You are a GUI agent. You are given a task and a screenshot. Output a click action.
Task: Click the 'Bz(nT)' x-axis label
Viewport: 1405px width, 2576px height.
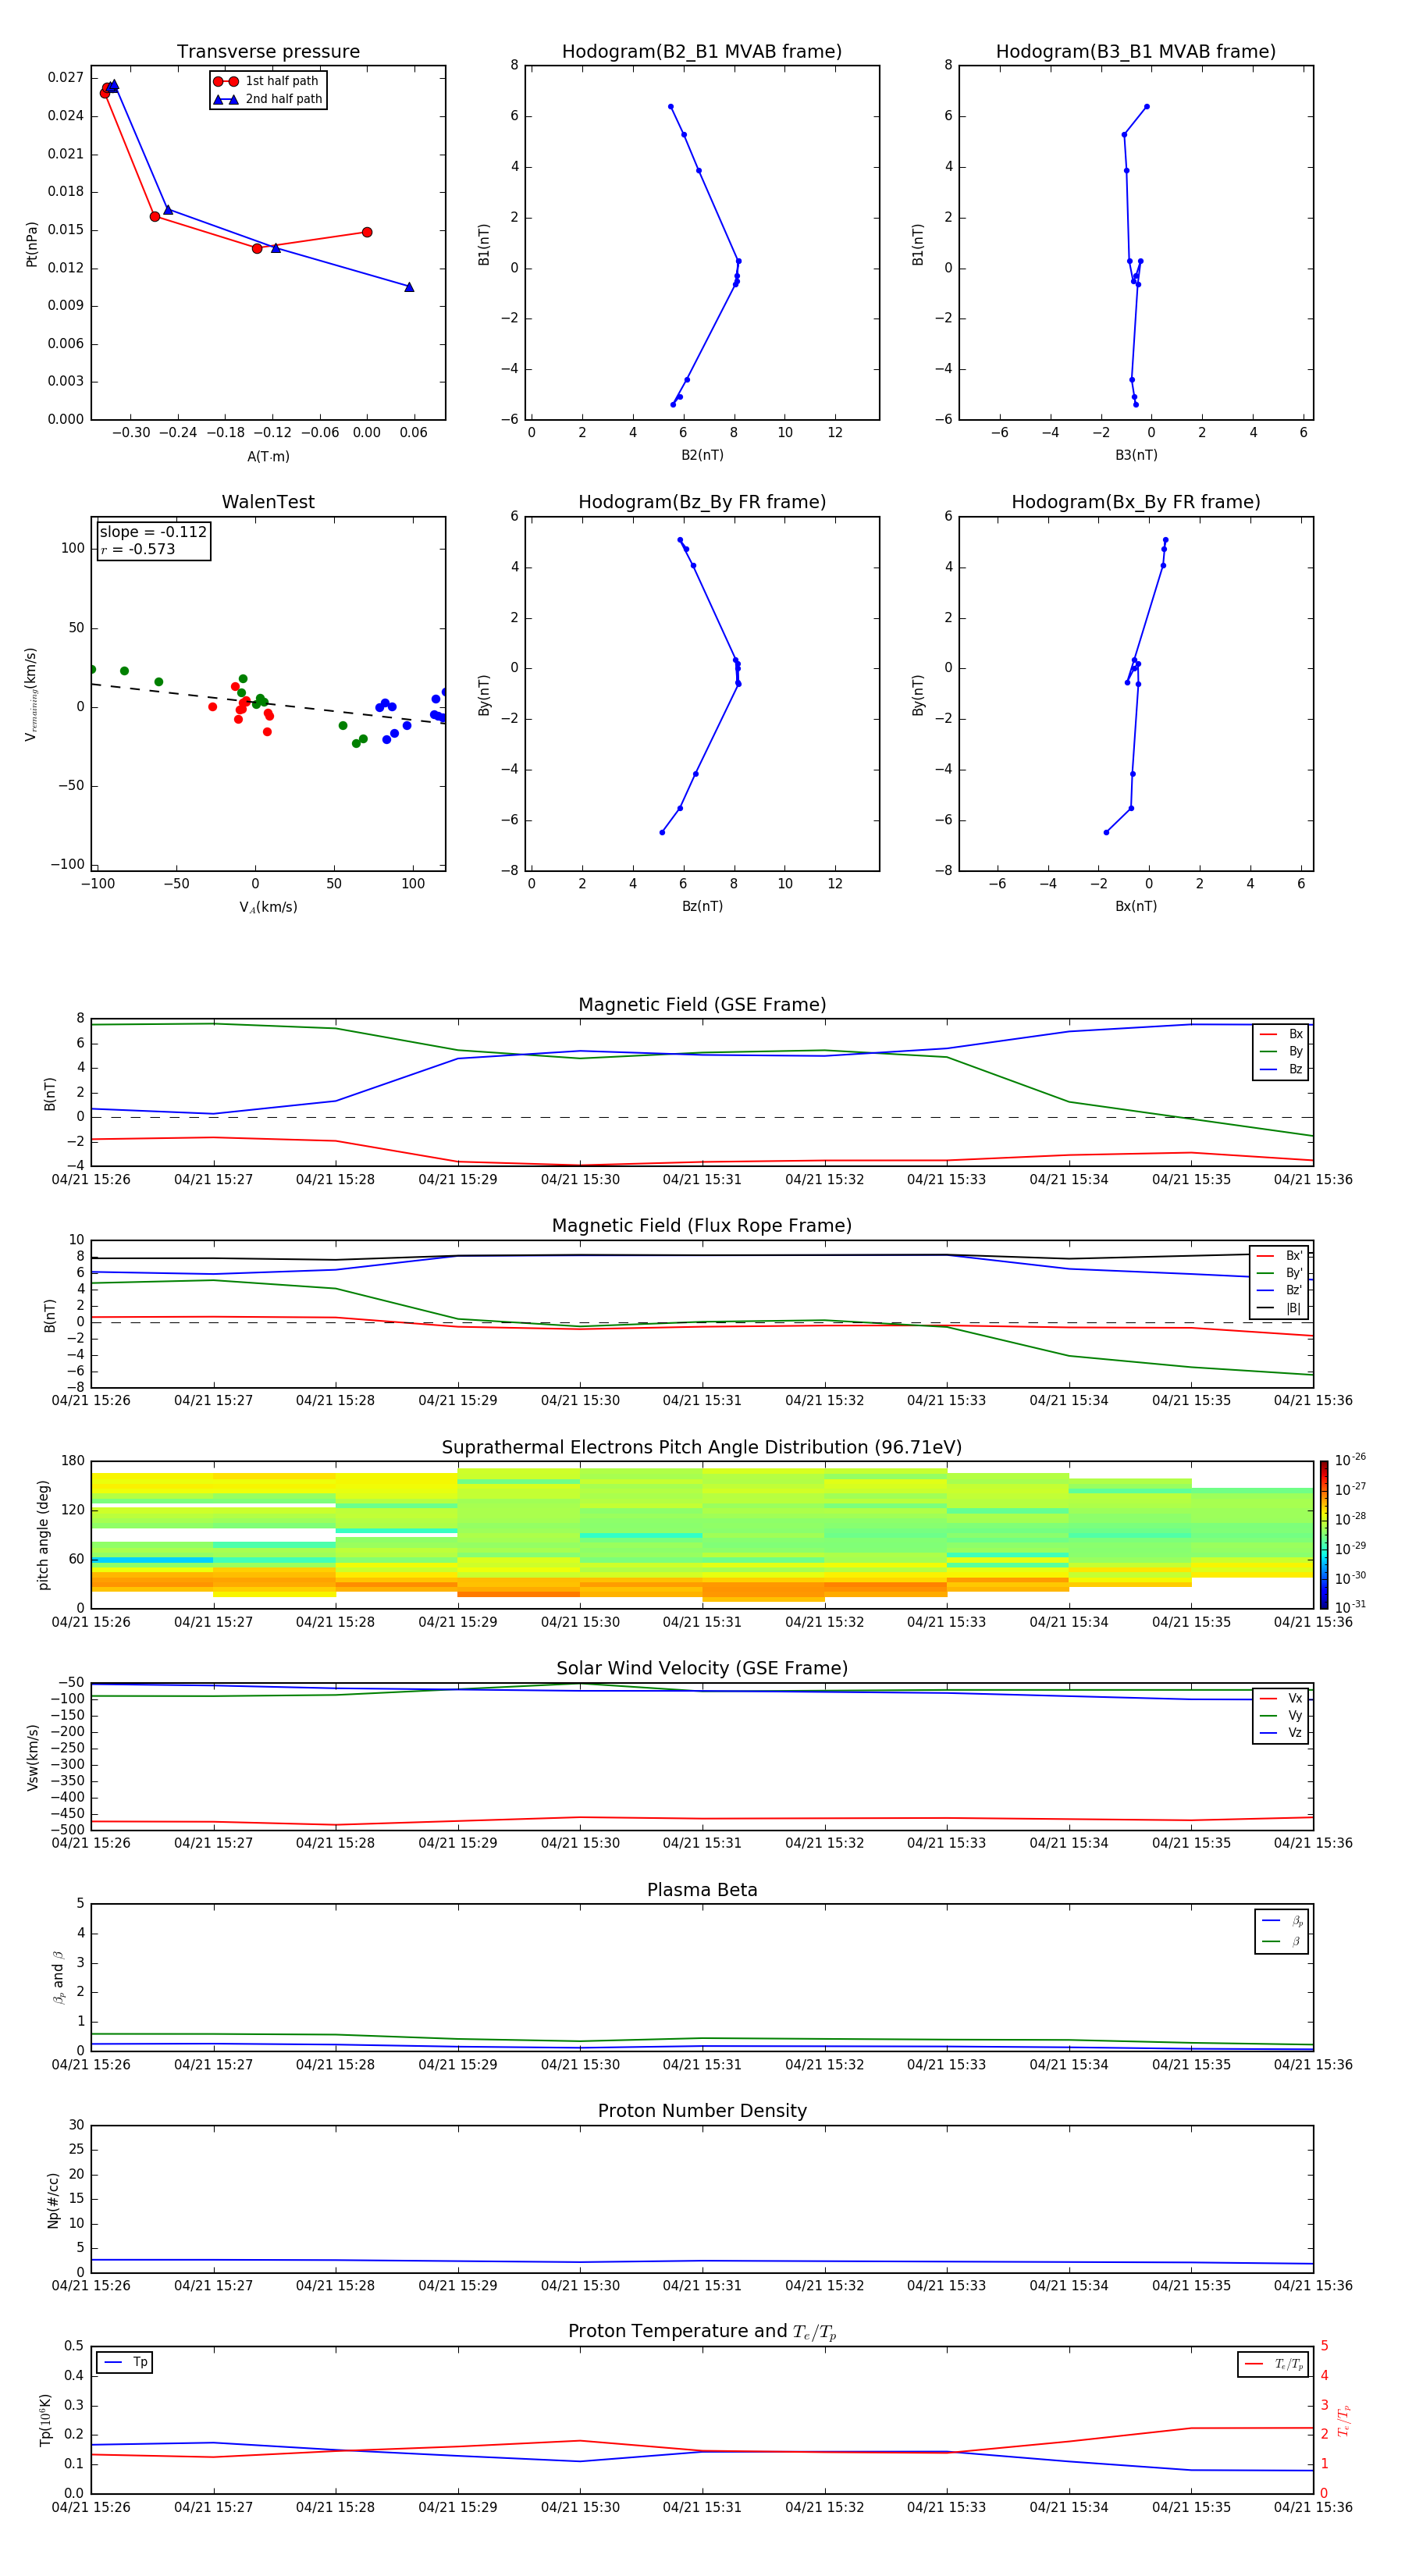click(702, 906)
